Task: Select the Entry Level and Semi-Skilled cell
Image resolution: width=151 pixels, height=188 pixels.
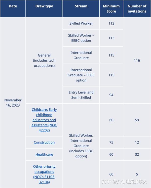Action: [x=81, y=95]
